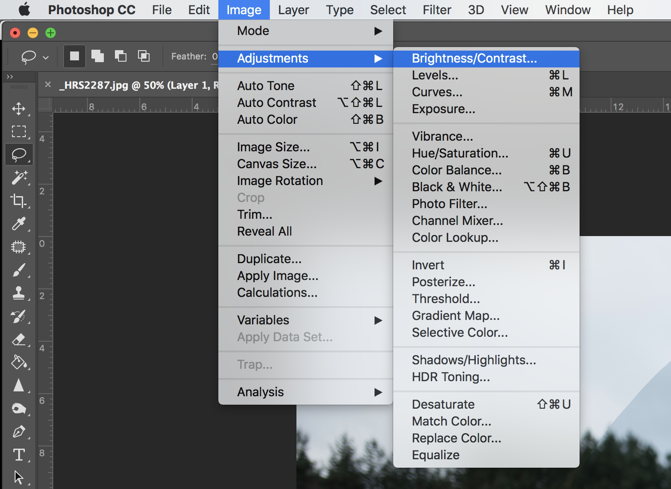
Task: Select the Type tool
Action: click(19, 455)
